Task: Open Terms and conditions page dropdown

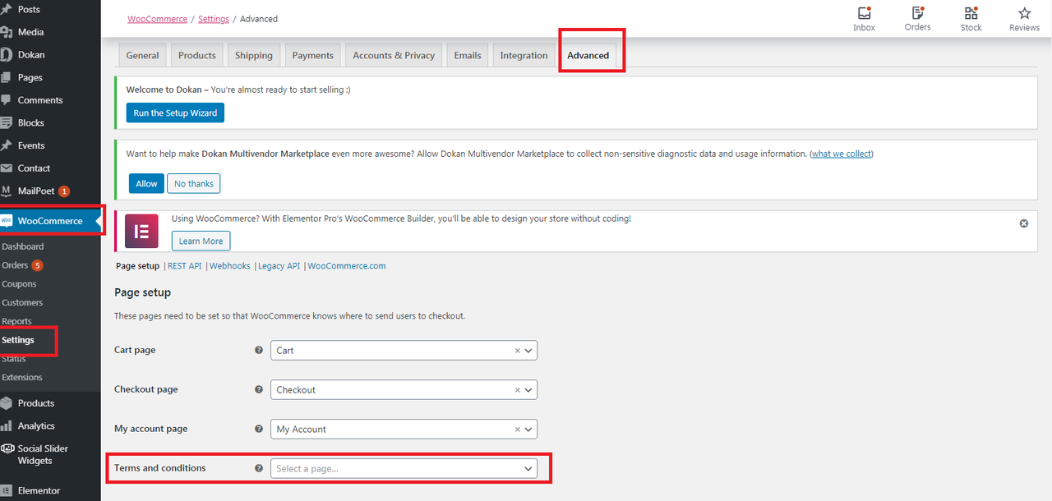Action: 404,468
